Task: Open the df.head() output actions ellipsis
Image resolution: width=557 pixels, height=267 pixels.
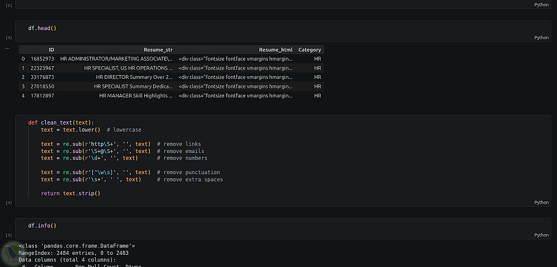Action: (8, 48)
